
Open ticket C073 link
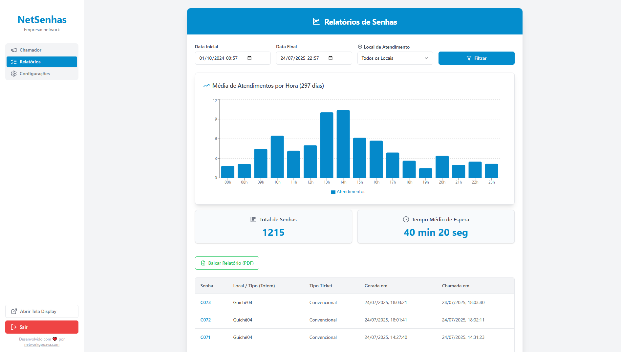[x=205, y=302]
